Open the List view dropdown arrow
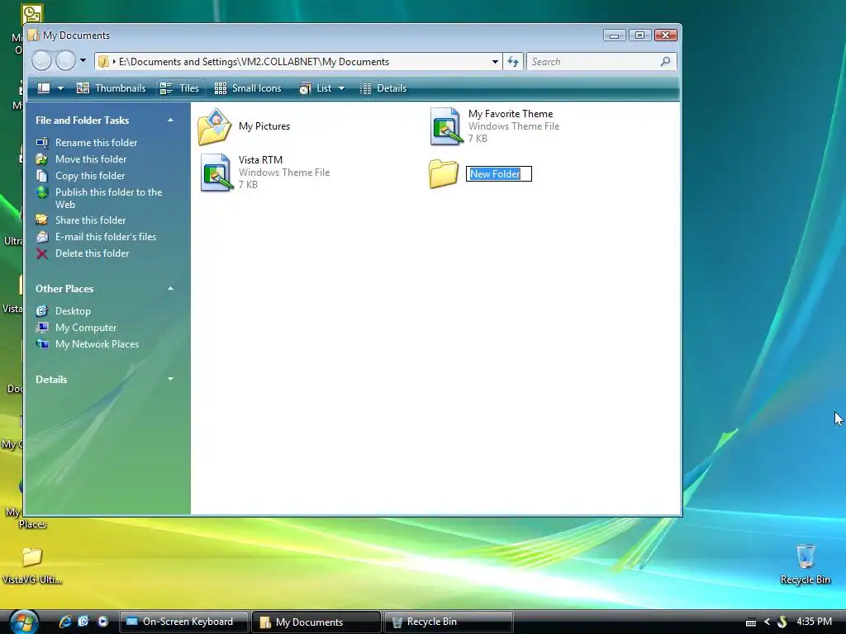The height and width of the screenshot is (634, 846). [x=341, y=88]
